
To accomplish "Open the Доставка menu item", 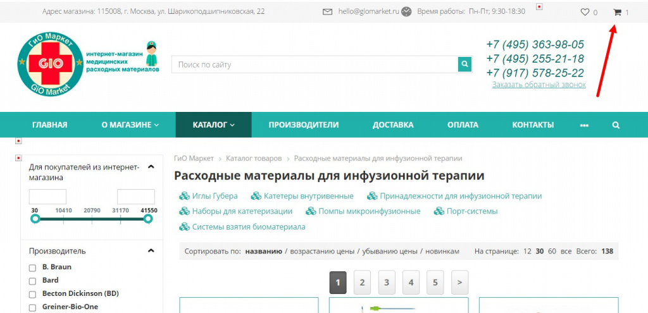I will (x=392, y=125).
